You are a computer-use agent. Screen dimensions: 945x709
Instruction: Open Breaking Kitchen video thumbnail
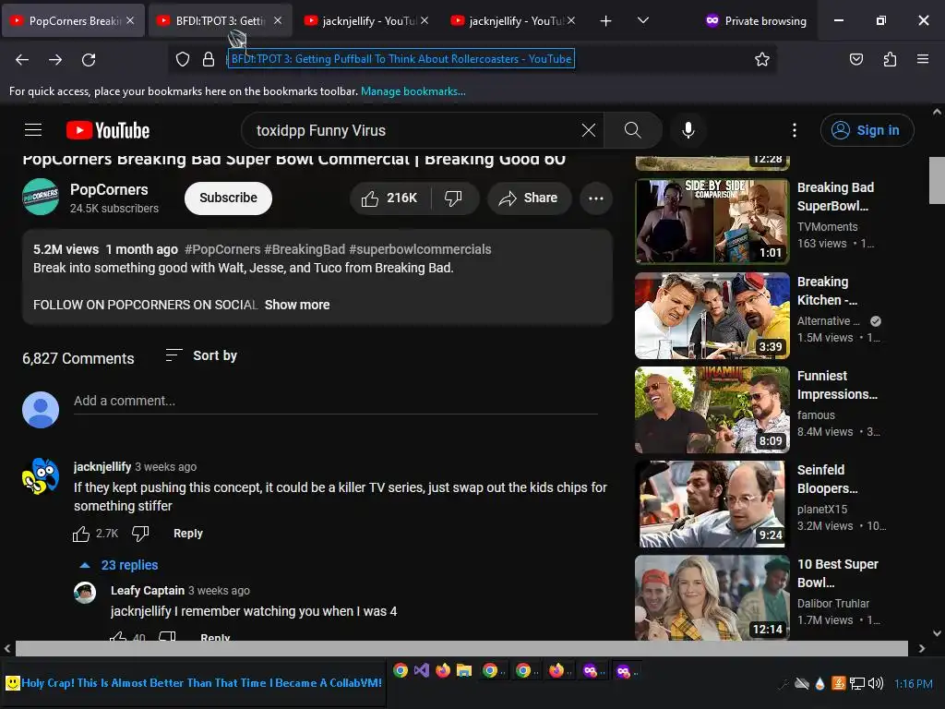[x=712, y=316]
